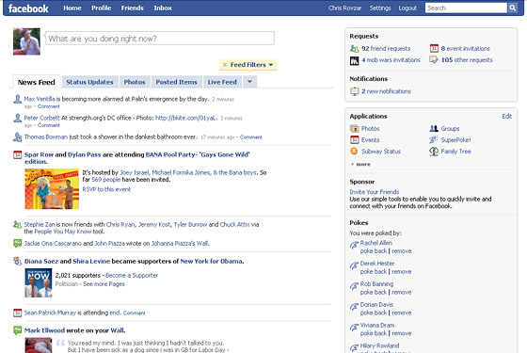Click the Events application icon
The width and height of the screenshot is (527, 353).
pyautogui.click(x=354, y=140)
